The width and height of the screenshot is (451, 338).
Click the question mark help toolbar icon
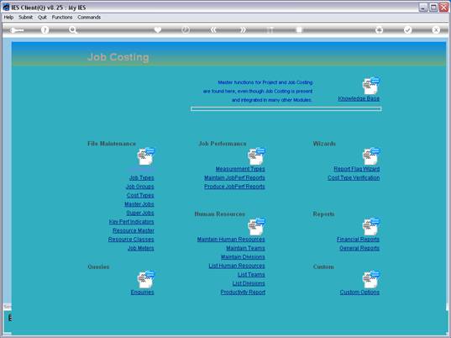pyautogui.click(x=45, y=30)
